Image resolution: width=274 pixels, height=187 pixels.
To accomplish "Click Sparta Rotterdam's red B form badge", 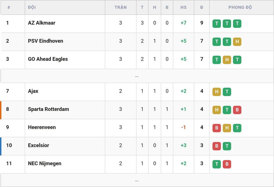I will click(x=237, y=110).
